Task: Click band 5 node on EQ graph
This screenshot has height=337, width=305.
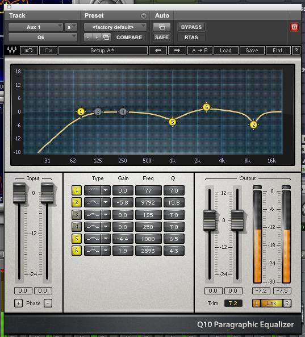Action: [x=172, y=122]
